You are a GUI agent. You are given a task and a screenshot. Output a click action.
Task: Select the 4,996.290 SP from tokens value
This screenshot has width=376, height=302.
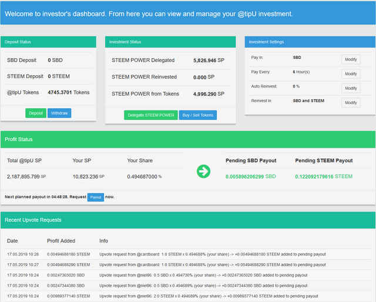(209, 94)
